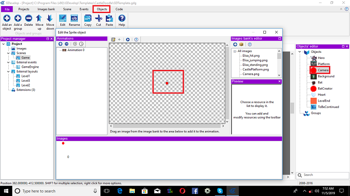350x196 pixels.
Task: Select CastlePlatform.png in image list
Action: (x=255, y=69)
